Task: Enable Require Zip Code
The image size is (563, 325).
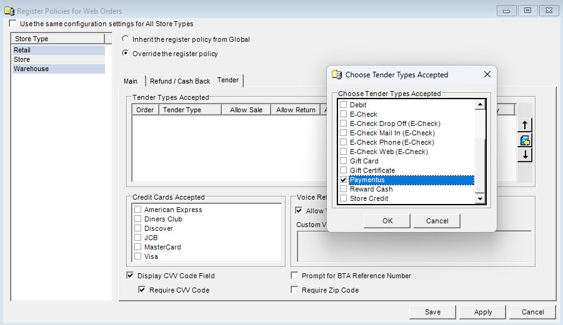Action: click(294, 289)
